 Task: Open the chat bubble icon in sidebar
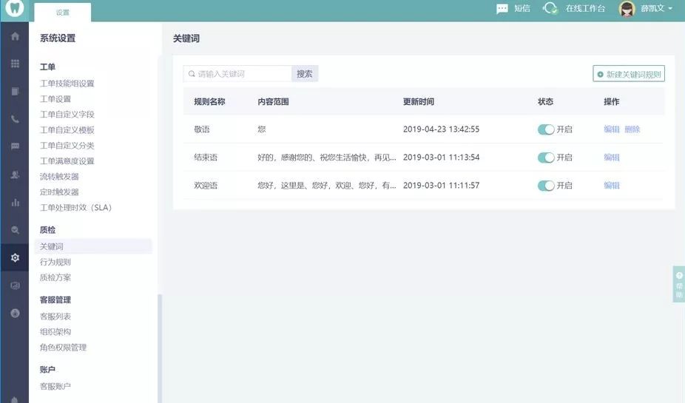[x=15, y=146]
